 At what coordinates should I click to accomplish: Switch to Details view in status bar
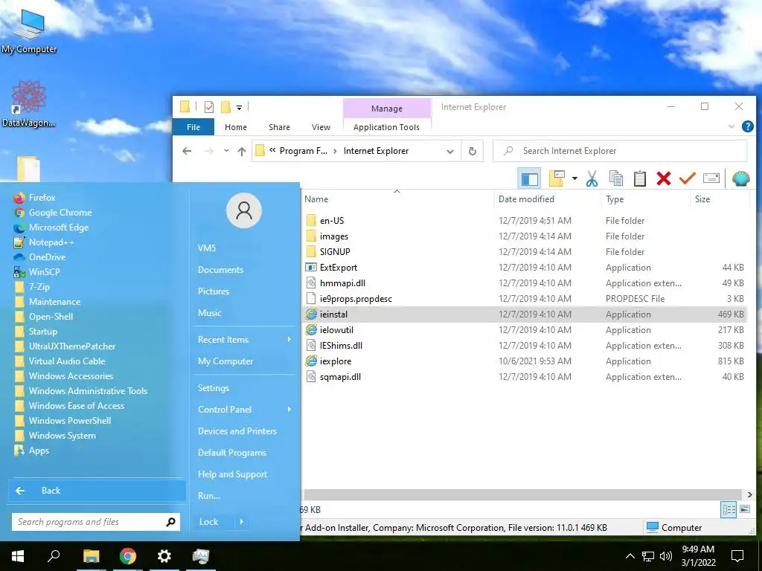coord(729,509)
